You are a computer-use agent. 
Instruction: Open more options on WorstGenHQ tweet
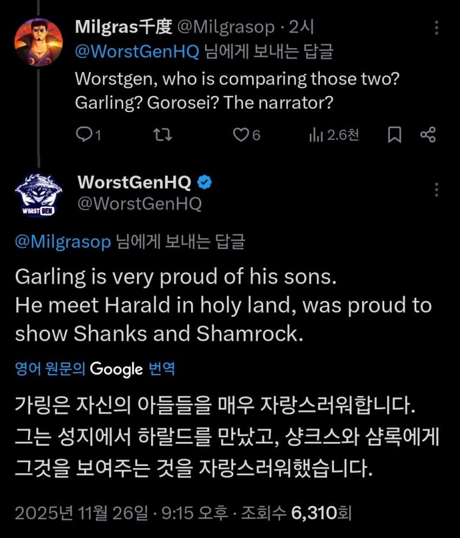[437, 189]
